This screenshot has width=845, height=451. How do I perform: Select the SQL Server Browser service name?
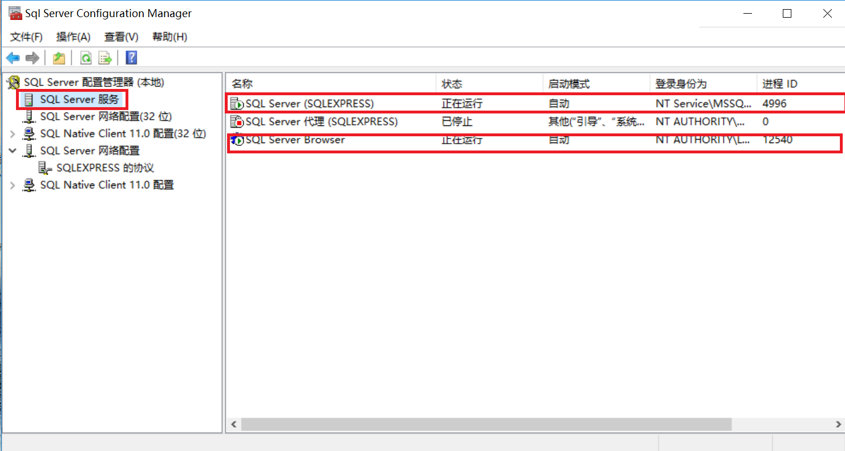tap(295, 140)
